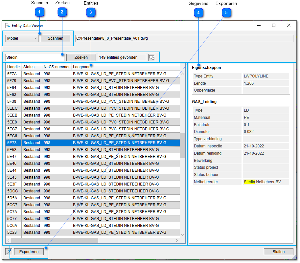Image resolution: width=300 pixels, height=263 pixels.
Task: Click the select-entities icon beside the results count
Action: (x=151, y=57)
